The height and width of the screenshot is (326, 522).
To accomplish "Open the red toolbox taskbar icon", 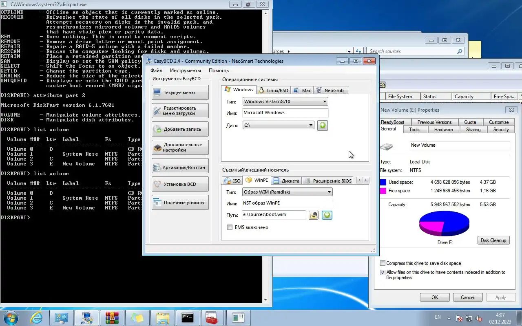I will [212, 318].
